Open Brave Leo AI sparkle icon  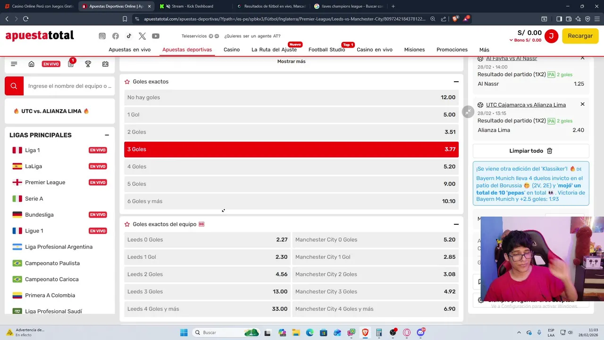[x=579, y=19]
